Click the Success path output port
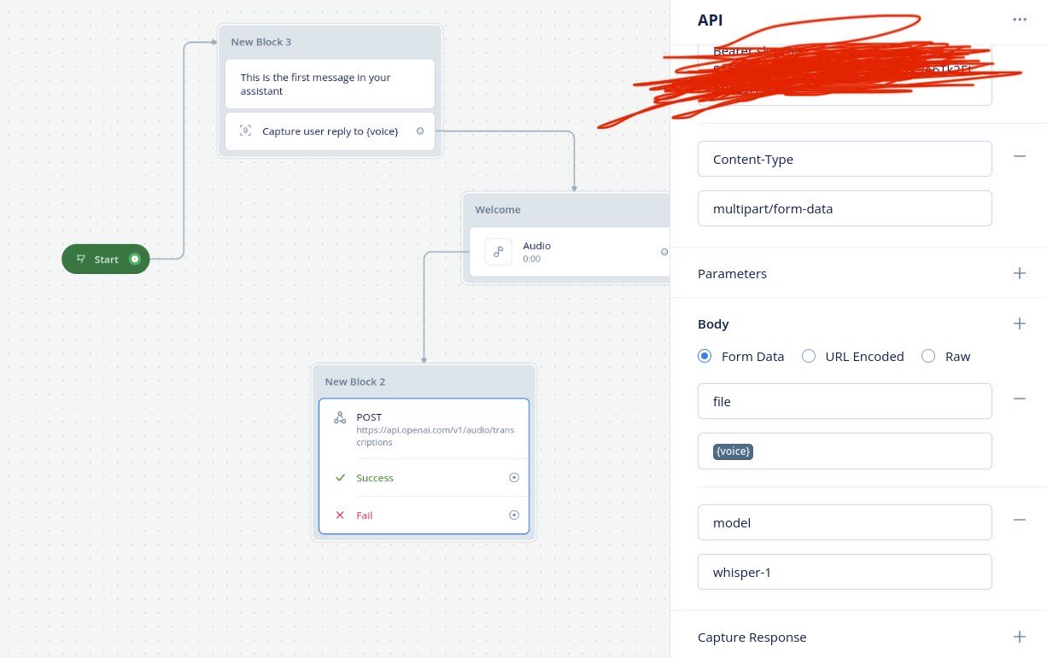Screen dimensions: 1047x658 pyautogui.click(x=513, y=478)
